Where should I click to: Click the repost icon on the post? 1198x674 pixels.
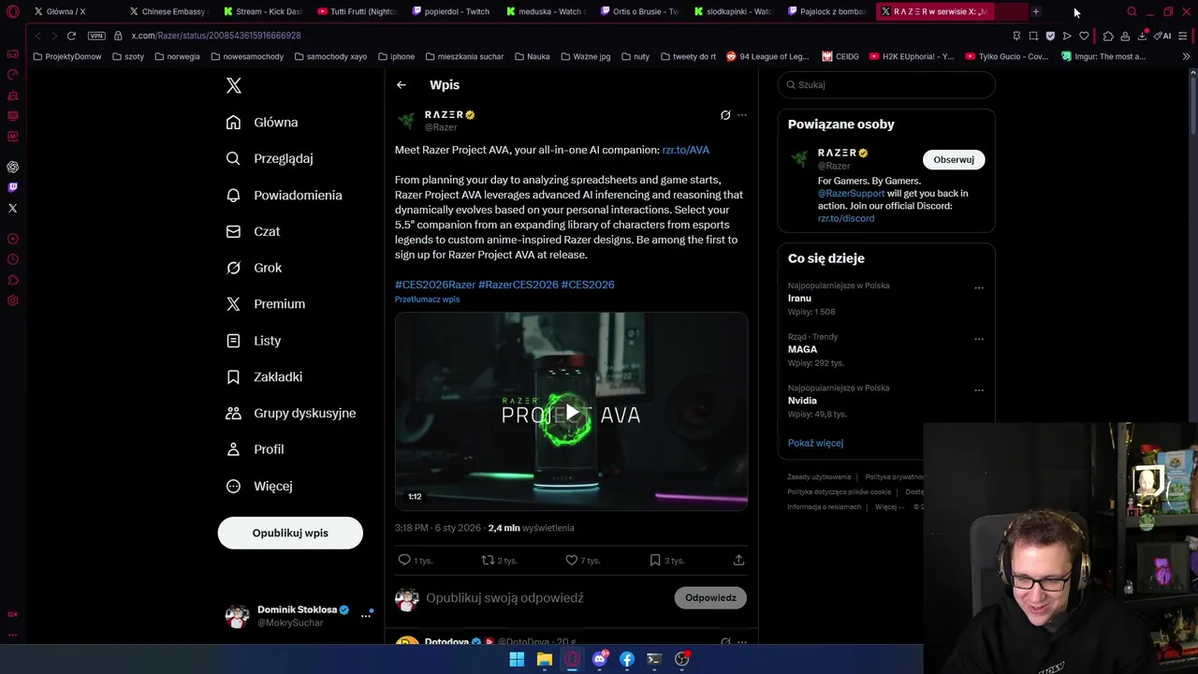[488, 560]
